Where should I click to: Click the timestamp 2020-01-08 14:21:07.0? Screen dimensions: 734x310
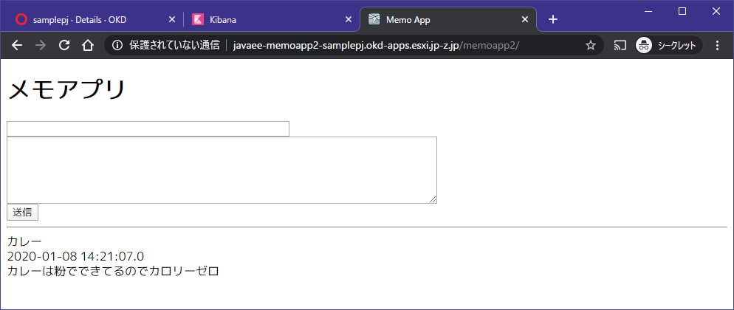click(x=76, y=256)
